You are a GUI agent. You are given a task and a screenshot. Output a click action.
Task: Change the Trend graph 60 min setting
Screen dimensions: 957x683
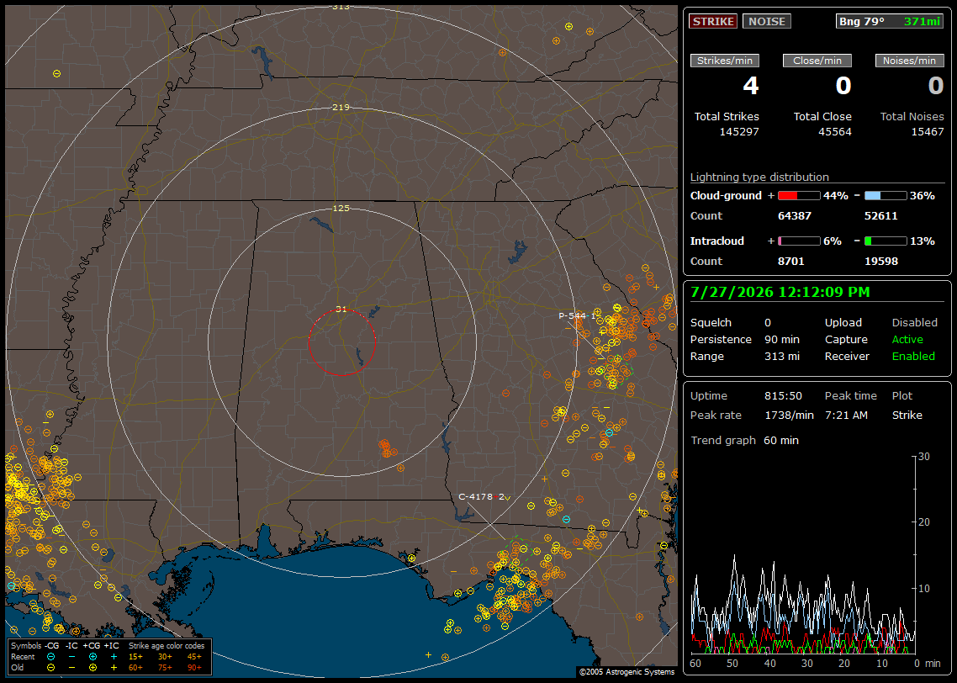click(780, 440)
